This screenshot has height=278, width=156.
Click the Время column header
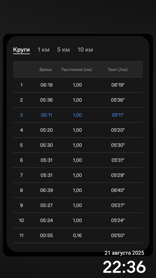click(46, 70)
